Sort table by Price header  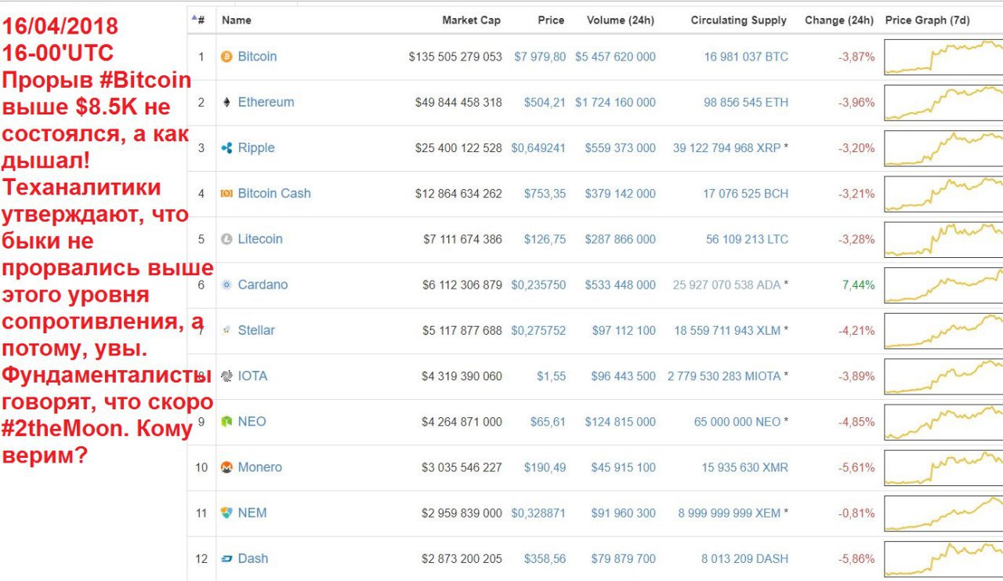(x=551, y=20)
